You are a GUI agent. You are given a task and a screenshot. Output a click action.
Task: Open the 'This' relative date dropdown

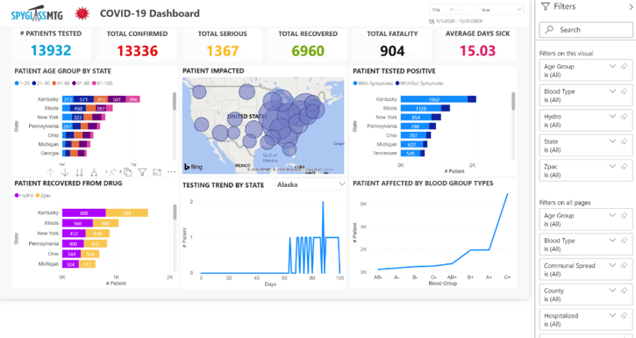pos(442,10)
